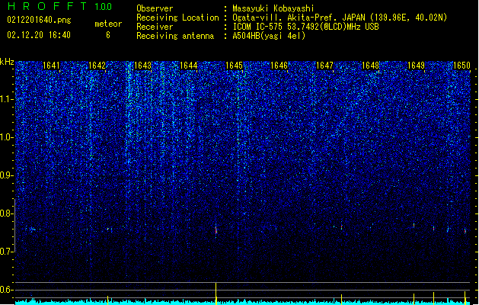Click the 1643 time axis label
This screenshot has height=305, width=479.
pos(142,66)
